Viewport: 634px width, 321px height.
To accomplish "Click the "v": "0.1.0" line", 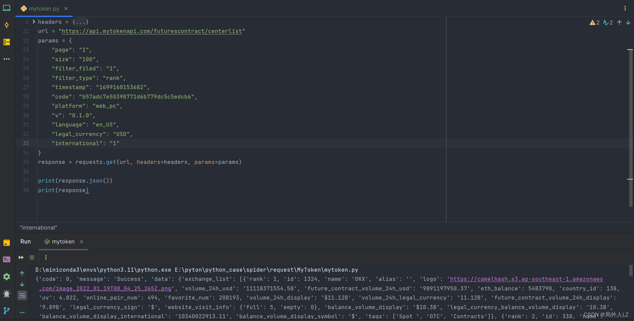I will [x=73, y=115].
